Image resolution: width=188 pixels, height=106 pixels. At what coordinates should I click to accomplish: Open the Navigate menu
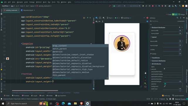20,2
